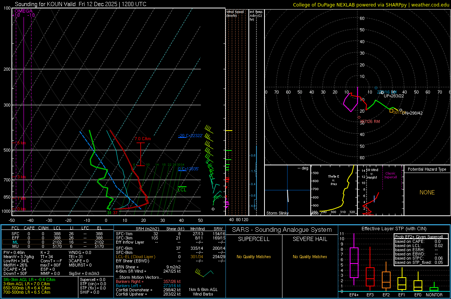Image resolution: width=451 pixels, height=299 pixels.
Task: Click the UP=283/22 hodograph label
Action: pos(394,96)
